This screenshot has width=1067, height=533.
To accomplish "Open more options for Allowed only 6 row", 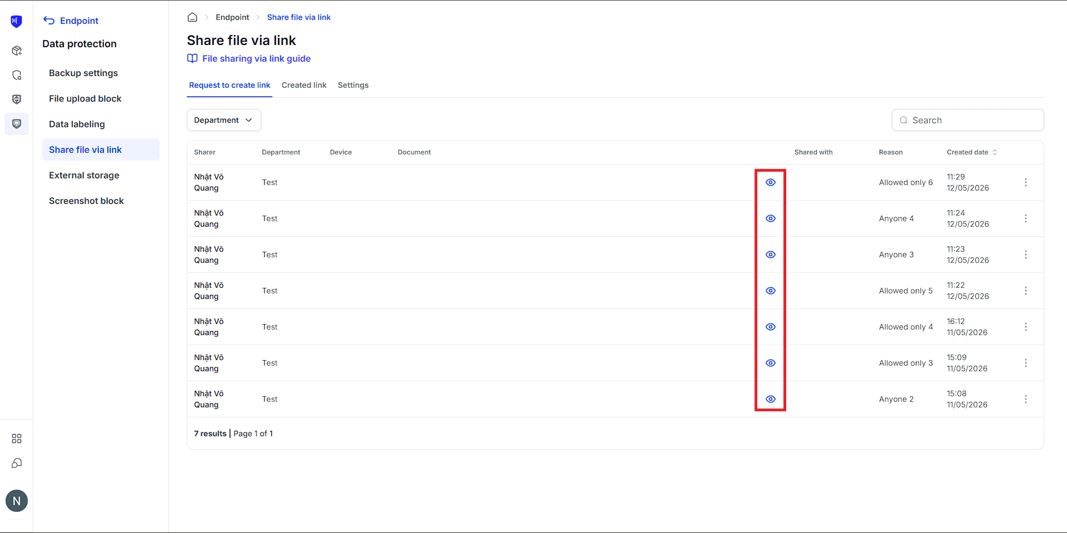I will (x=1026, y=182).
